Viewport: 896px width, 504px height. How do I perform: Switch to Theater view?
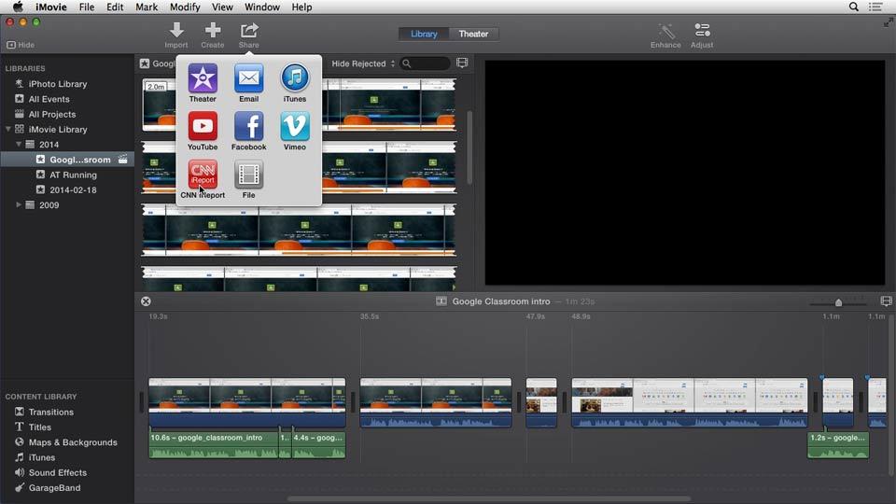point(473,34)
